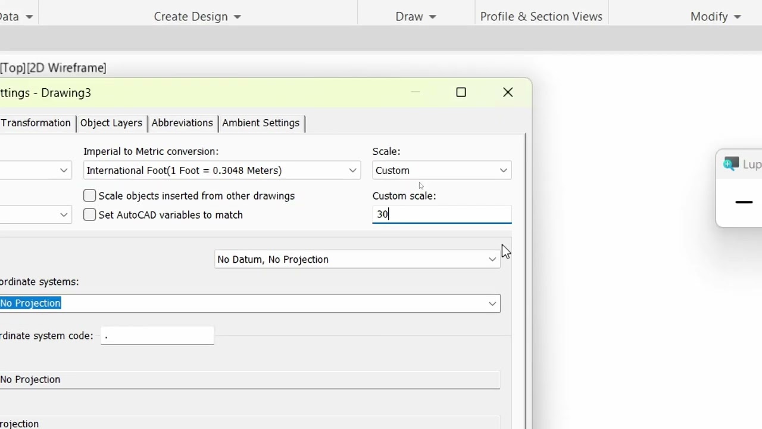
Task: Click the Custom scale input field
Action: 442,214
